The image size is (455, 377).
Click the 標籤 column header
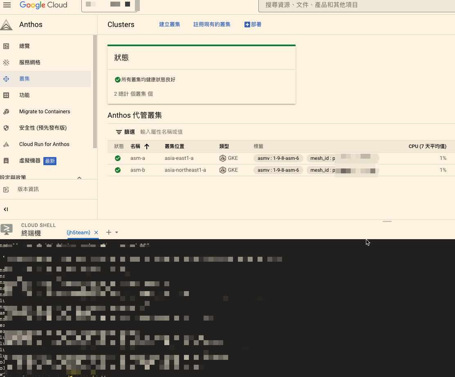coord(258,146)
